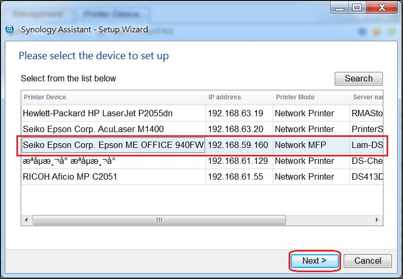Sort by Printer Mode column header
403x279 pixels.
tap(311, 97)
